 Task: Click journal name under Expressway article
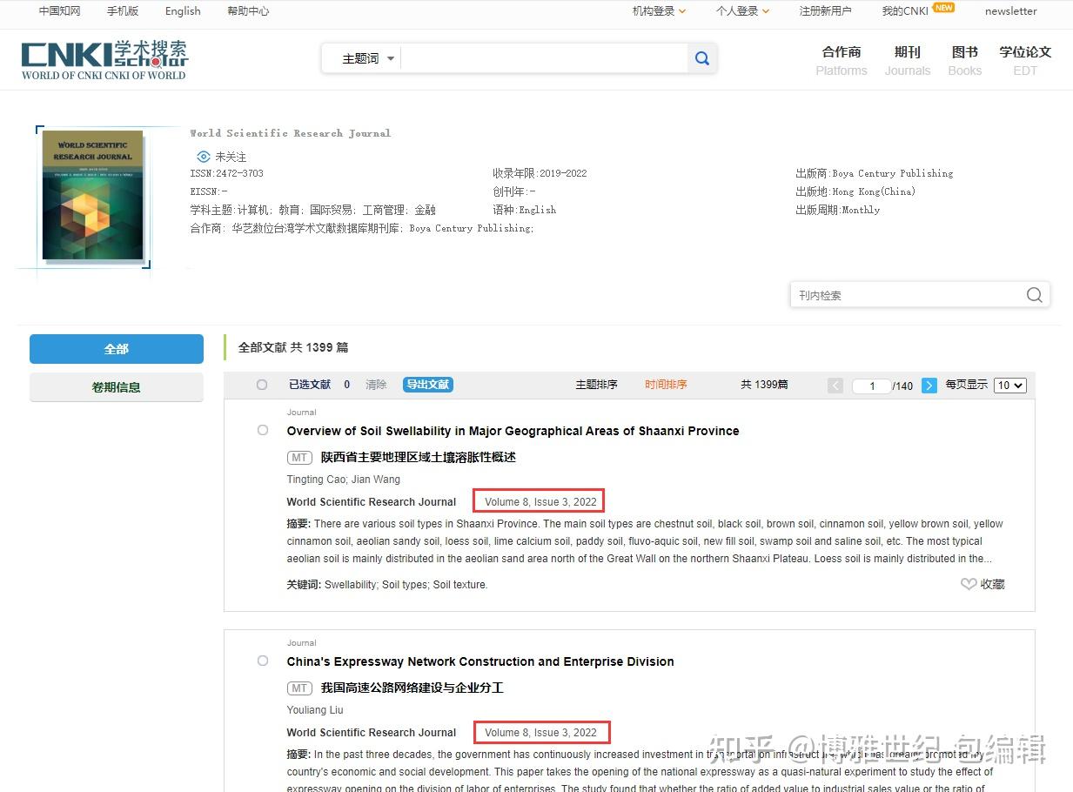(372, 733)
